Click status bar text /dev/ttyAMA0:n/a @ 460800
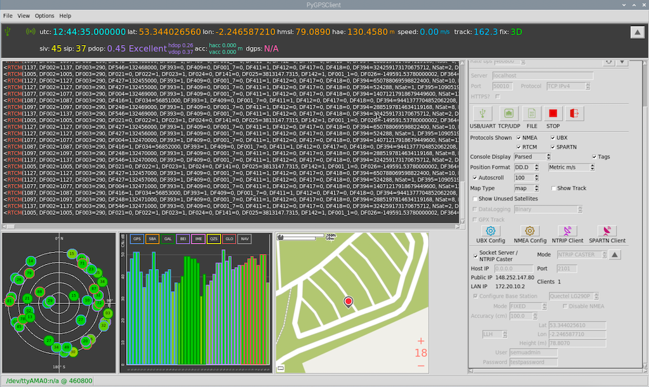 (x=49, y=381)
